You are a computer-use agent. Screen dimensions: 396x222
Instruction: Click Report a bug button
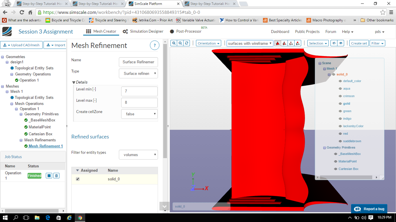(370, 209)
